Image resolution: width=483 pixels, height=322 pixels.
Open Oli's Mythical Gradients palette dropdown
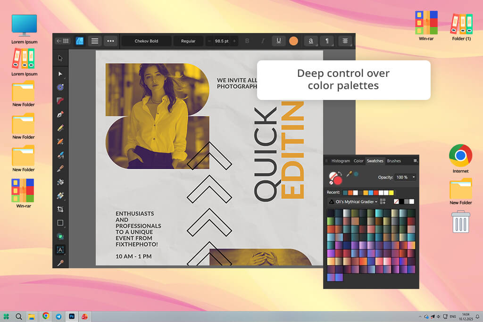click(x=353, y=202)
